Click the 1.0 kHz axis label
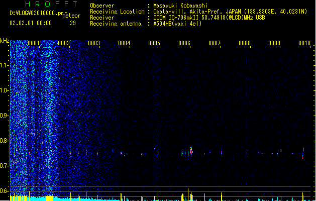 4,90
